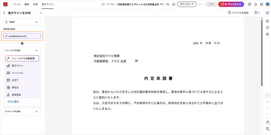This screenshot has height=135, width=271.
Task: Collapse the フィールドを追加 section
Action: pyautogui.click(x=36, y=50)
